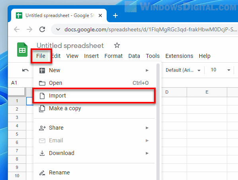Screen dimensions: 238x180
Task: Select row 7 header
Action: (x=17, y=151)
